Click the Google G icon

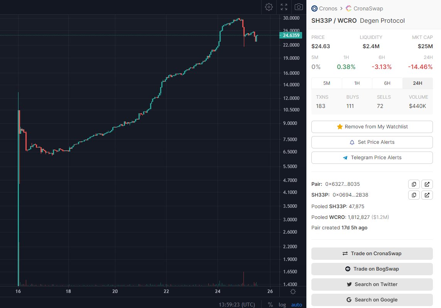(349, 300)
